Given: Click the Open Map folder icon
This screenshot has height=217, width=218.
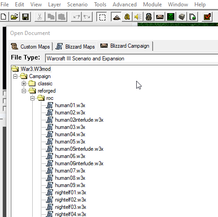Looking at the screenshot, I should tap(15, 17).
